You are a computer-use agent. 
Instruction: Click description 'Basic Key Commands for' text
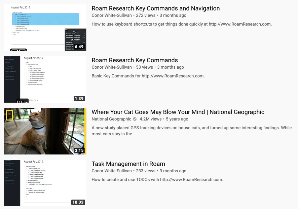click(116, 76)
